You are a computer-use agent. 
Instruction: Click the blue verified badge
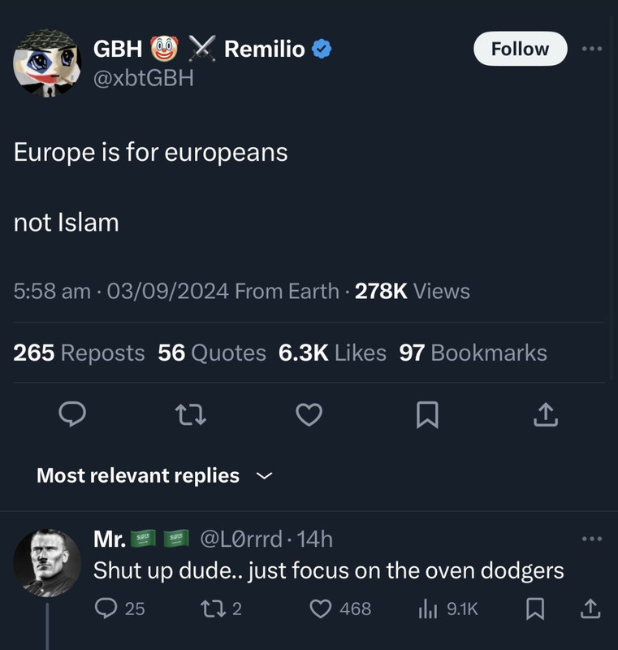322,50
